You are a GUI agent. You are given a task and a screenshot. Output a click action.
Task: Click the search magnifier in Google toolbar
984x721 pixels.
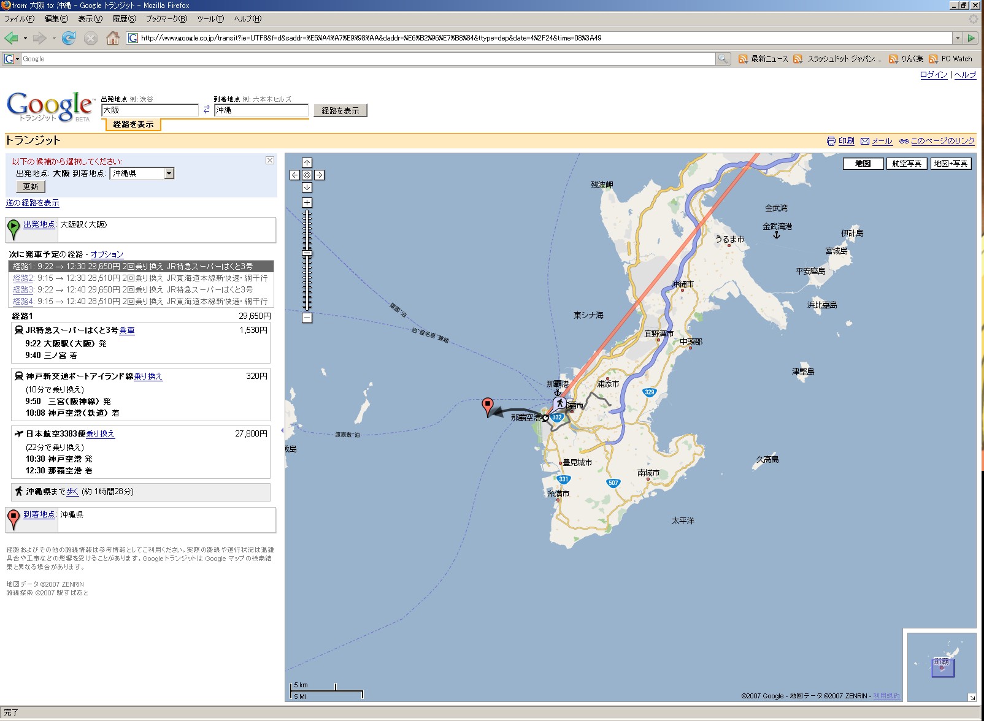click(x=723, y=59)
